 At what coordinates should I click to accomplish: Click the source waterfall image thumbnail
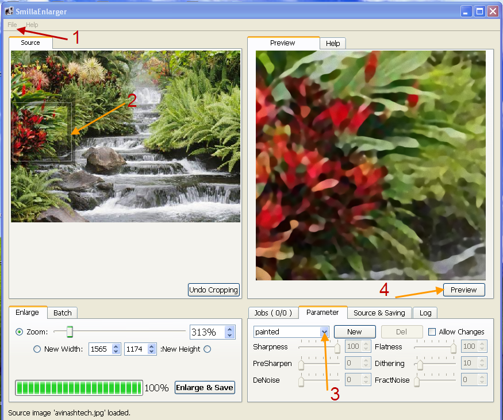point(125,136)
